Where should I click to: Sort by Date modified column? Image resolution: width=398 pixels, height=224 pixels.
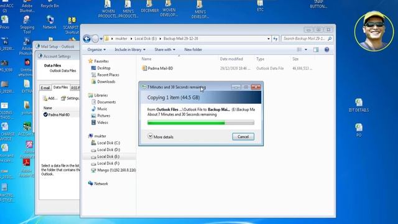pos(231,59)
